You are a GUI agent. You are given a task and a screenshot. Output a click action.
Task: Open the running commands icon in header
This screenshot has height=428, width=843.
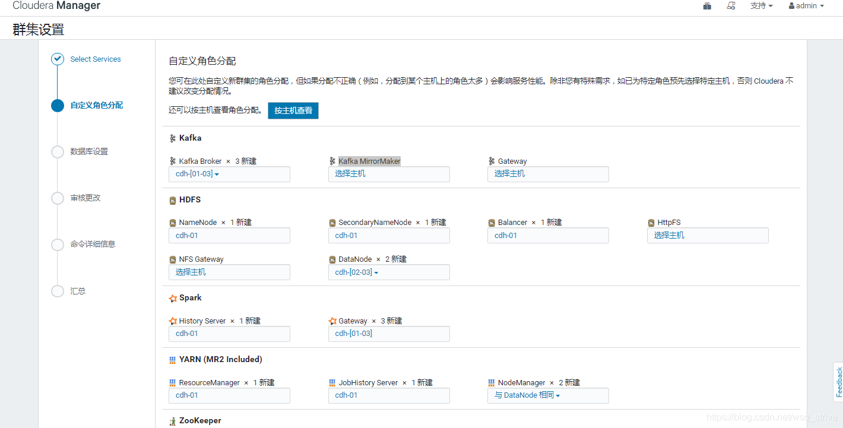click(x=731, y=6)
